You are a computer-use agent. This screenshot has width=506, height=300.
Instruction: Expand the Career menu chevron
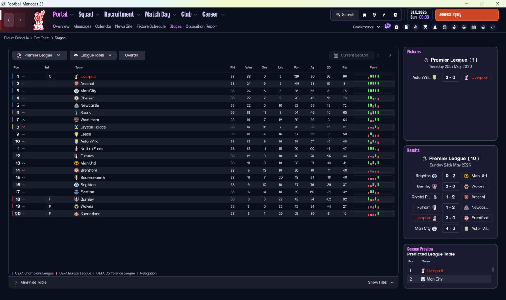pyautogui.click(x=223, y=15)
